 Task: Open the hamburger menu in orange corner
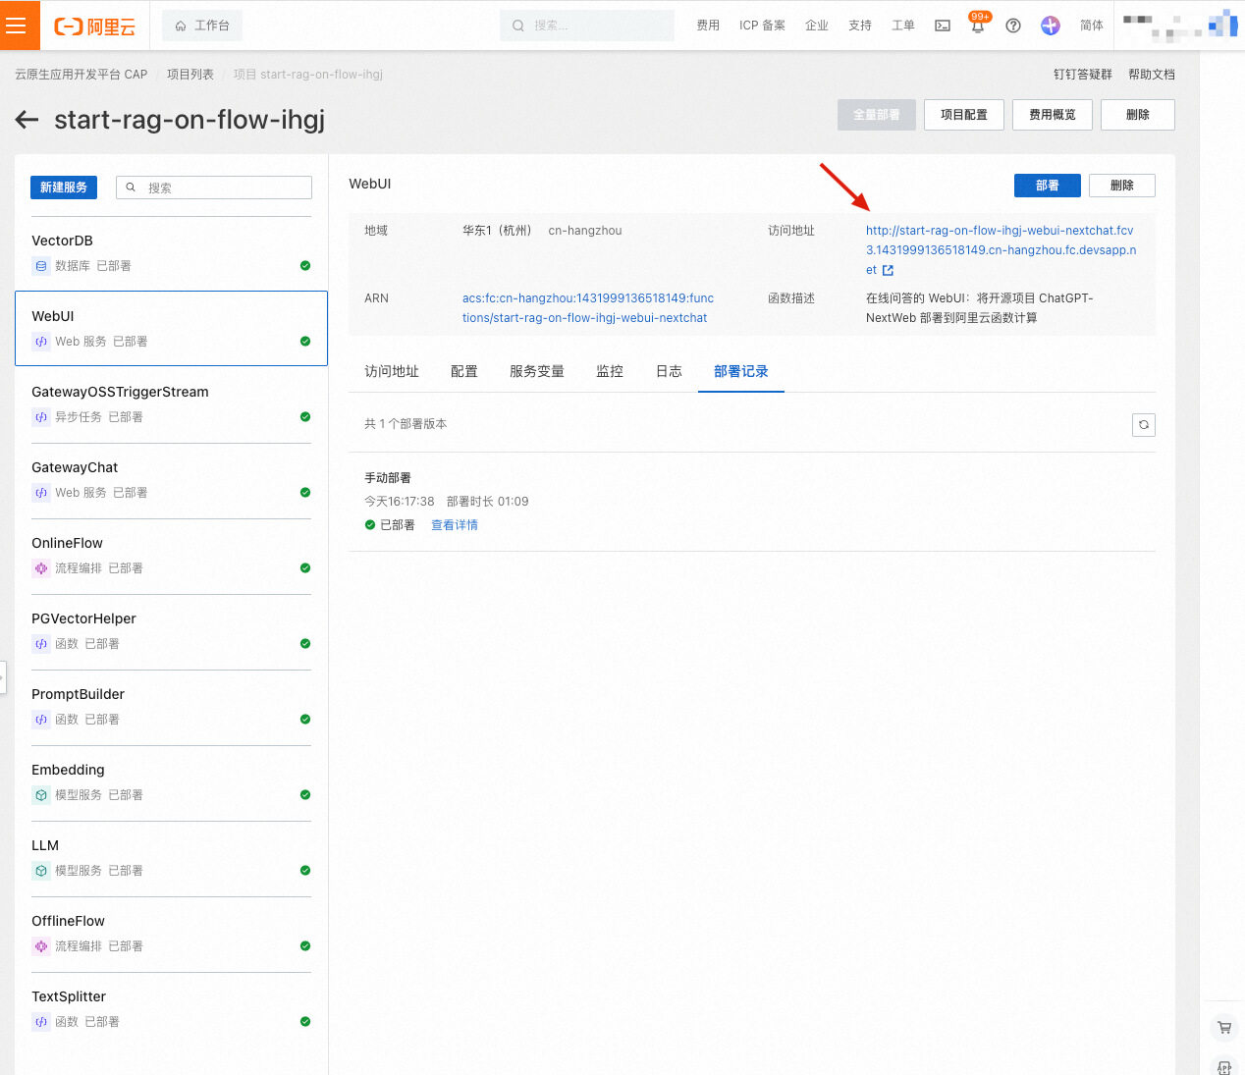pyautogui.click(x=15, y=26)
